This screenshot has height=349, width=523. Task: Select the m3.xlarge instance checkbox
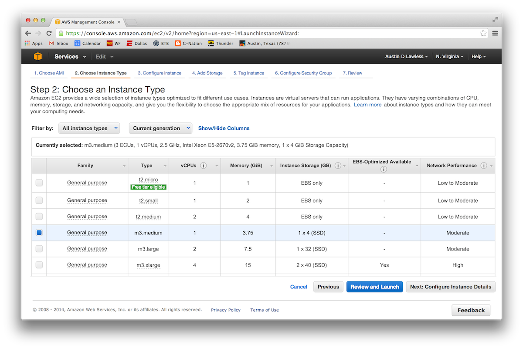[39, 265]
